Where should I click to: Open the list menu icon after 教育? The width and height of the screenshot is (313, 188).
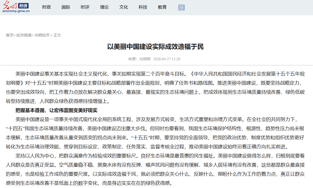pyautogui.click(x=182, y=7)
